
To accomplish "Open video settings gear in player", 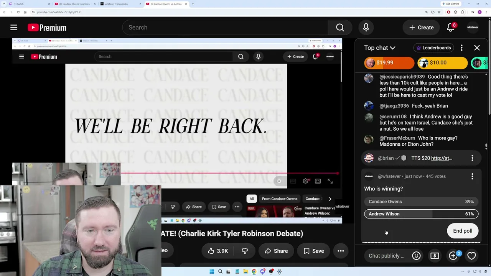I will [x=305, y=181].
